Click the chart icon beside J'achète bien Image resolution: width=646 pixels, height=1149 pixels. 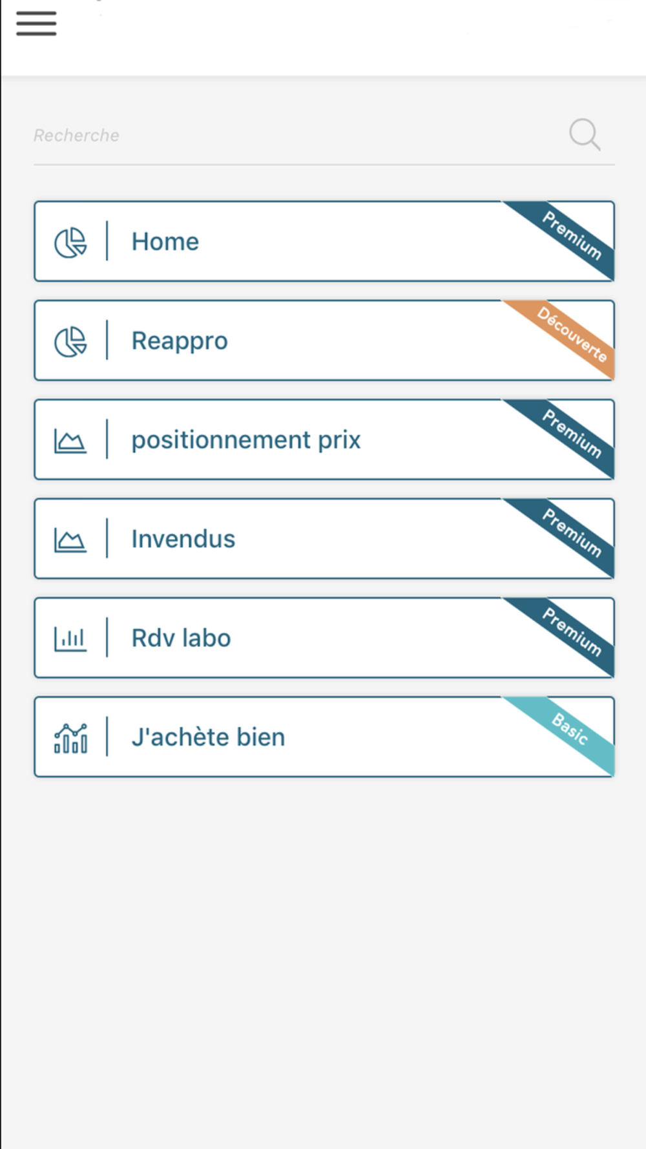[70, 738]
